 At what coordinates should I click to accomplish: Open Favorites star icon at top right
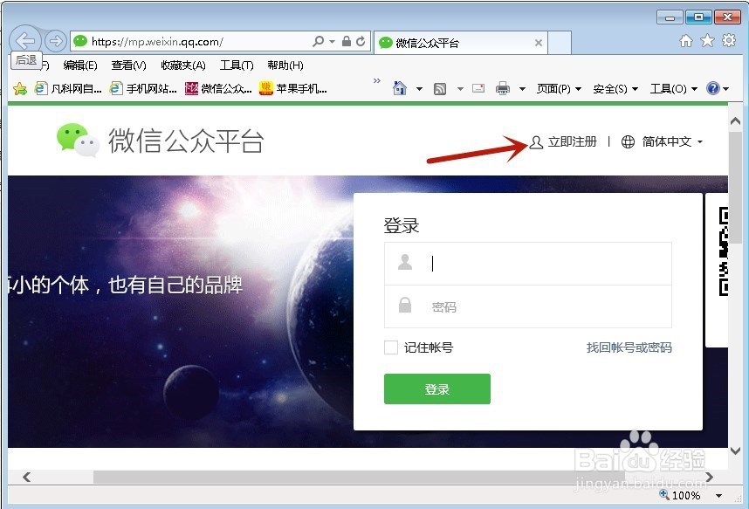point(707,41)
